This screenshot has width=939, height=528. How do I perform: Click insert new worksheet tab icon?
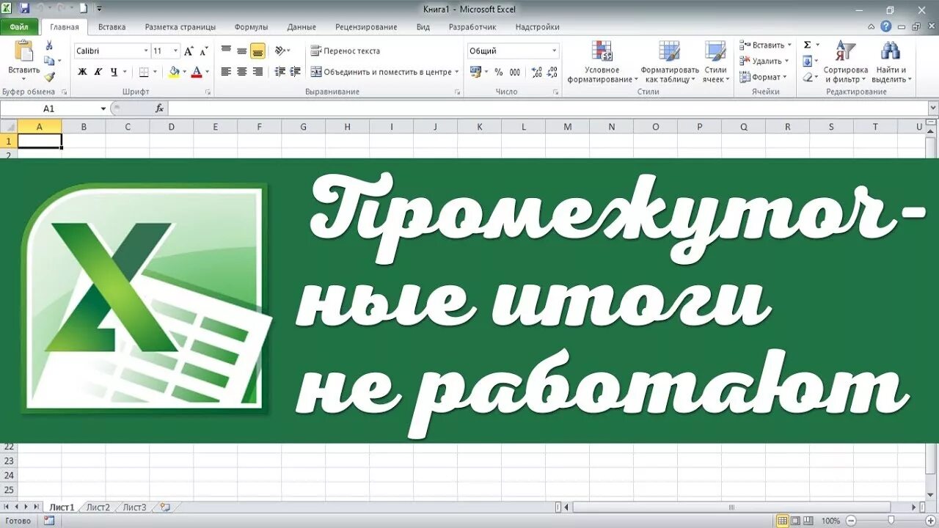click(165, 507)
